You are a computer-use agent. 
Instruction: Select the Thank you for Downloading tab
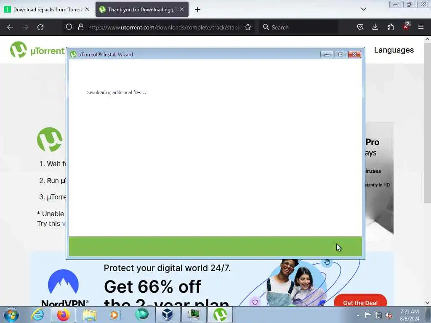[142, 10]
